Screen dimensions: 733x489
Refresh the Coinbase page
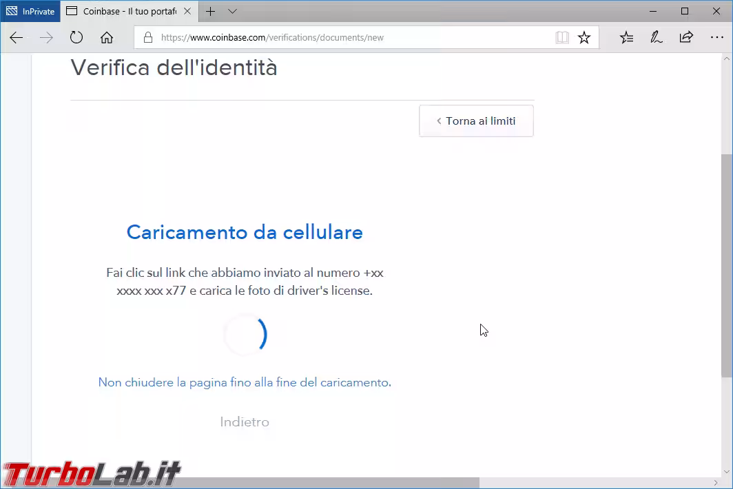pyautogui.click(x=76, y=38)
